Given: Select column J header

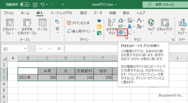Looking at the screenshot, I should click(x=177, y=58).
